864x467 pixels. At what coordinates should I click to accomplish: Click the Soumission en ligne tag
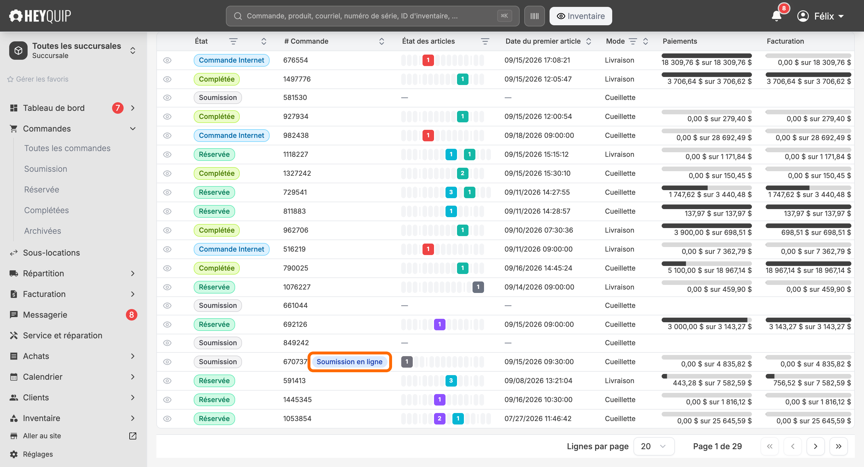pyautogui.click(x=350, y=362)
